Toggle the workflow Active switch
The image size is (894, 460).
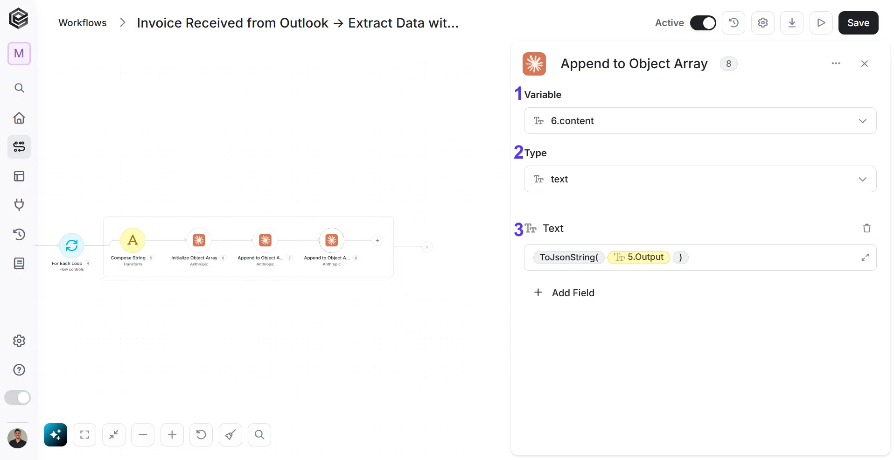[703, 23]
